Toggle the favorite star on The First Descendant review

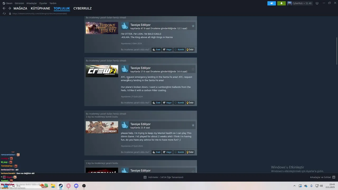tap(193, 125)
